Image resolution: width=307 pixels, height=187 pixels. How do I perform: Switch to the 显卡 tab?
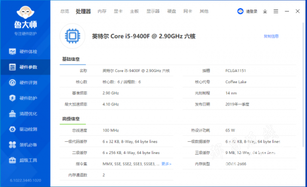(118, 11)
